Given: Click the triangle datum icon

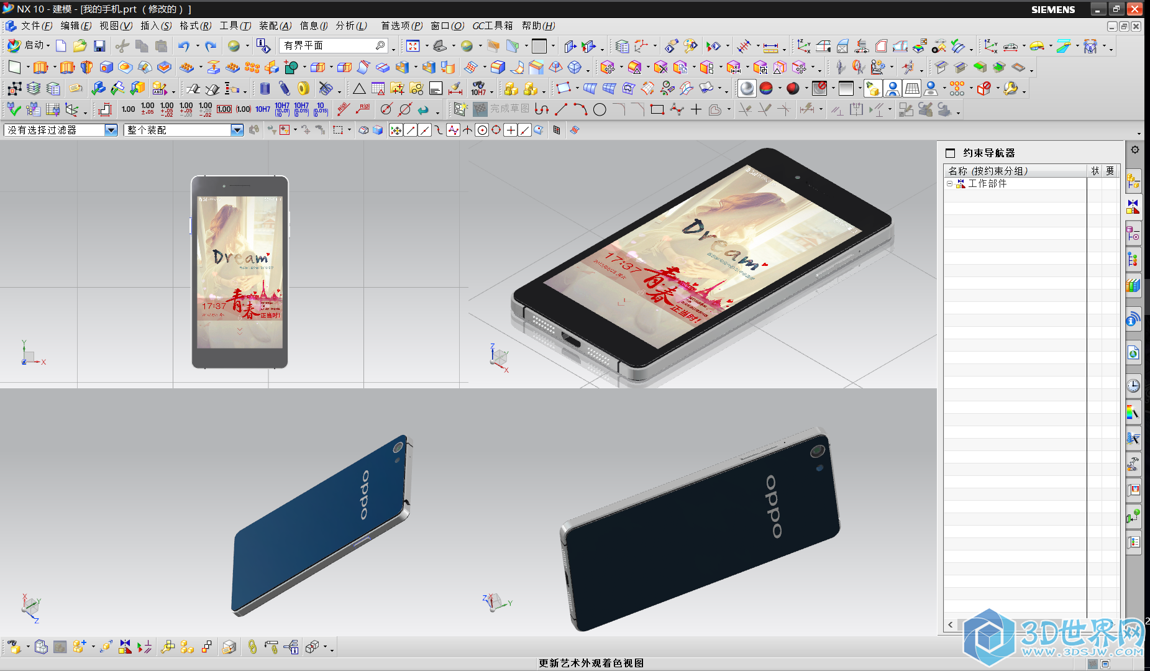Looking at the screenshot, I should (x=359, y=89).
